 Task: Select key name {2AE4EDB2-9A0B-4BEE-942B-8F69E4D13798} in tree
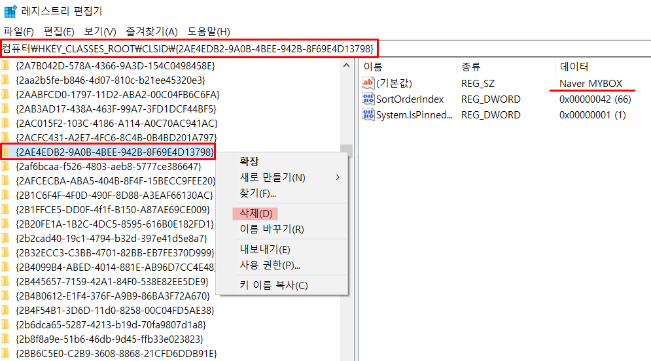coord(114,152)
